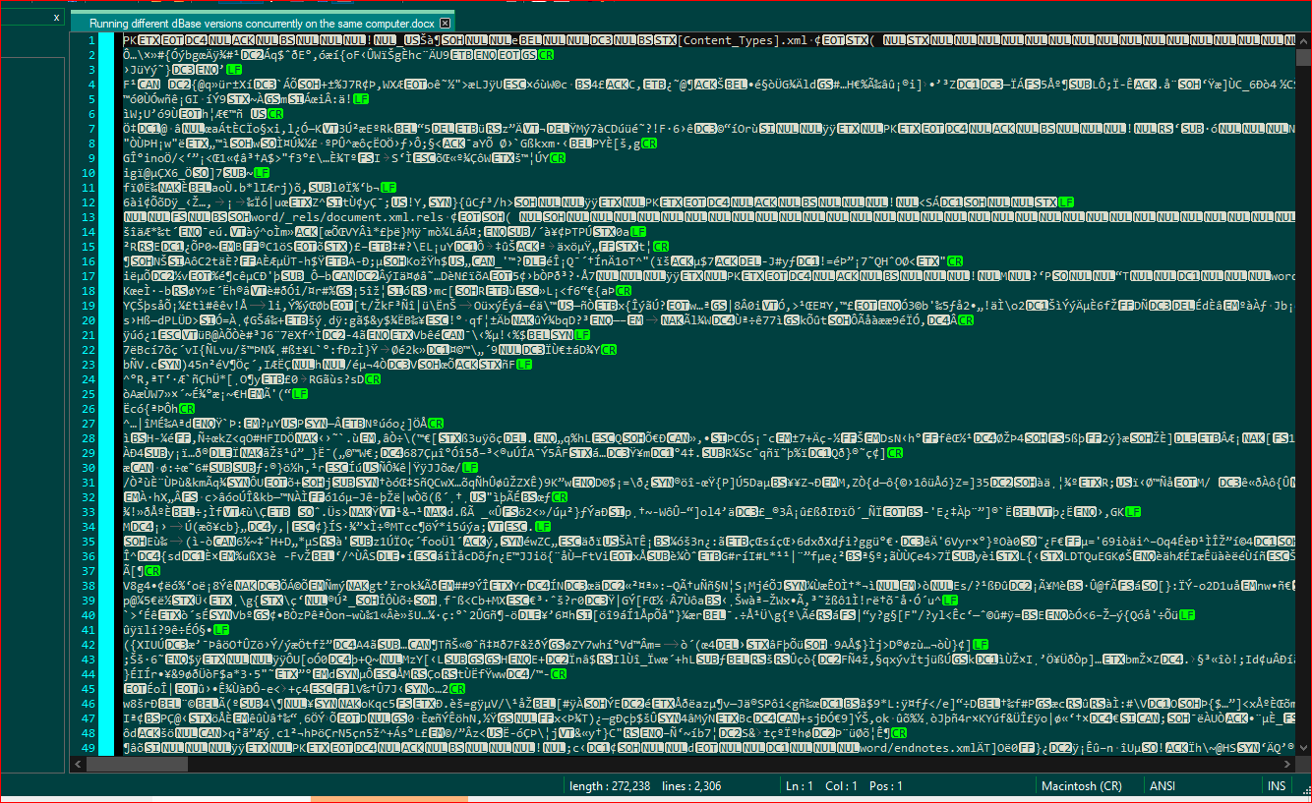Click the green LF marker on line 3
1312x803 pixels.
(234, 70)
